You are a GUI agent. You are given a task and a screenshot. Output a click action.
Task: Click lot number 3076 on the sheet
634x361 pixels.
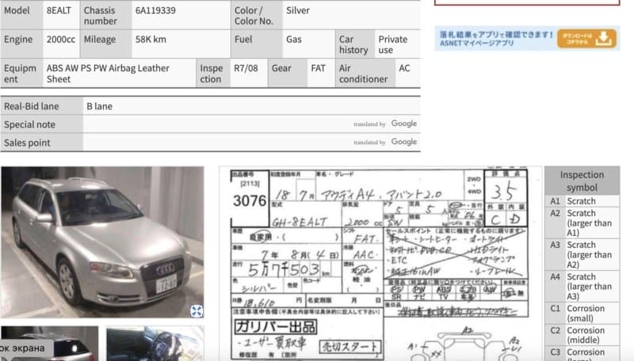250,201
